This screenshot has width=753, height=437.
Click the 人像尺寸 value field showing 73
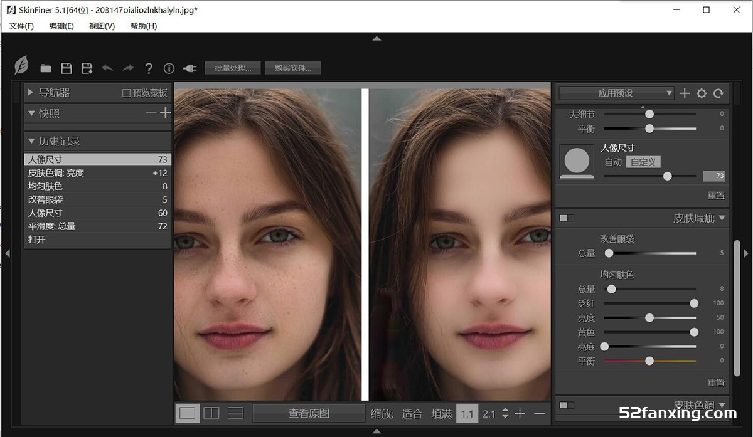[x=713, y=176]
